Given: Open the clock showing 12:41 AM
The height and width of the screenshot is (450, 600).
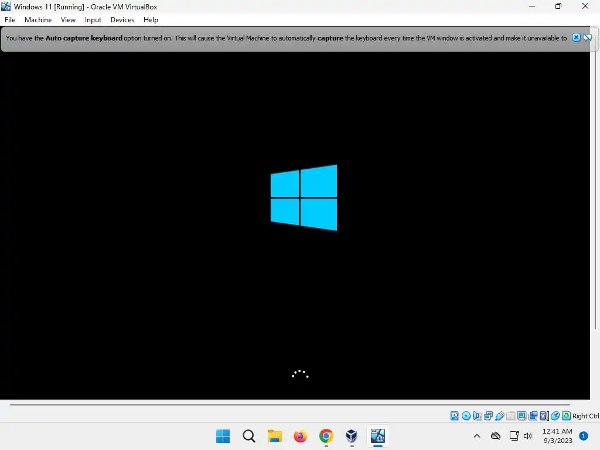Looking at the screenshot, I should point(558,436).
